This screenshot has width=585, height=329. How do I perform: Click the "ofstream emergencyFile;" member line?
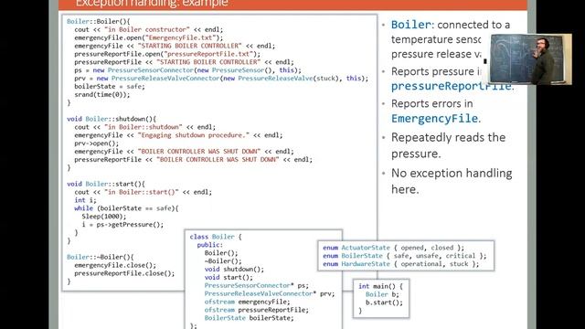[x=247, y=302]
